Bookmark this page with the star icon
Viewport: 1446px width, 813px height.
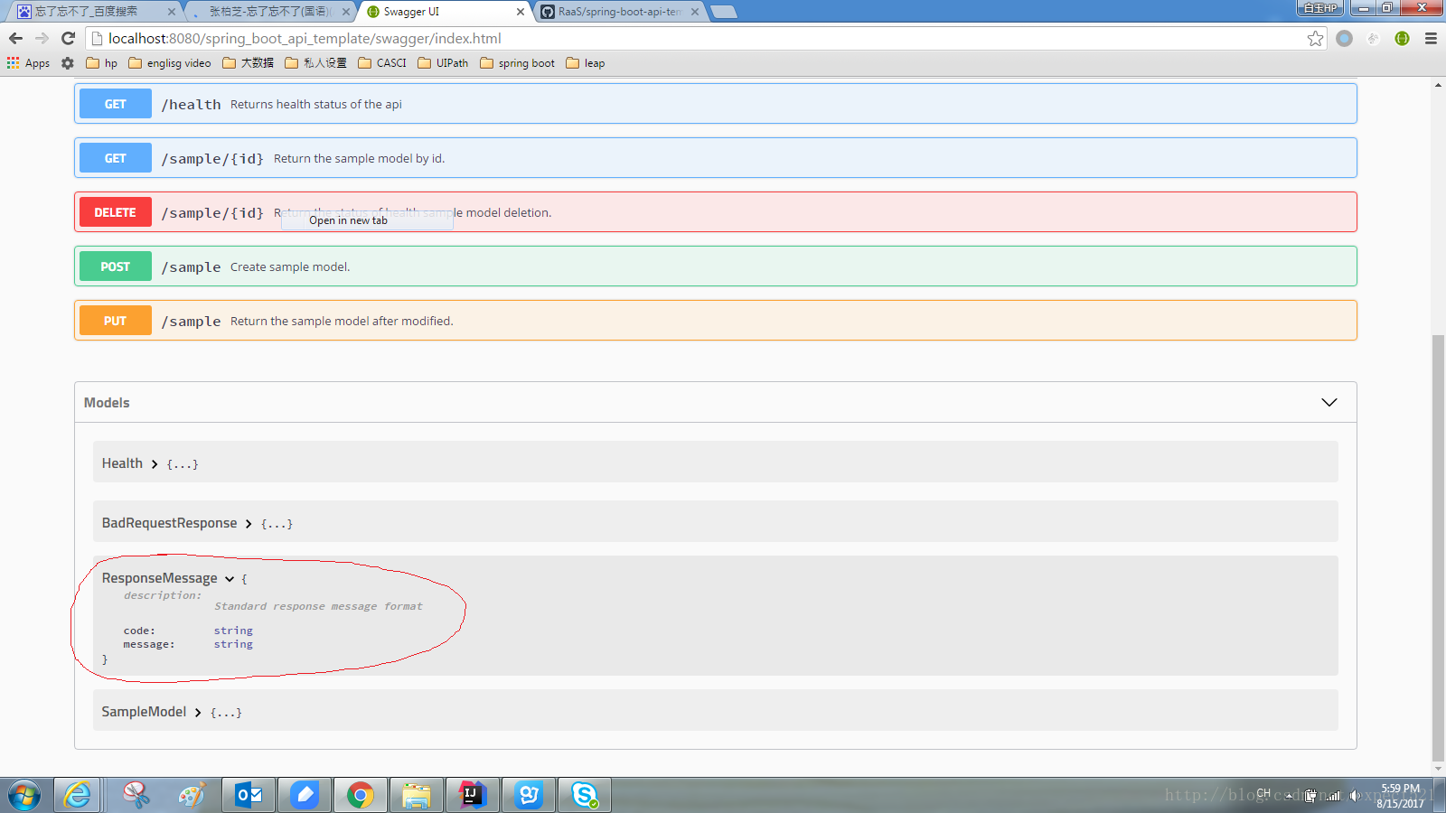tap(1315, 38)
